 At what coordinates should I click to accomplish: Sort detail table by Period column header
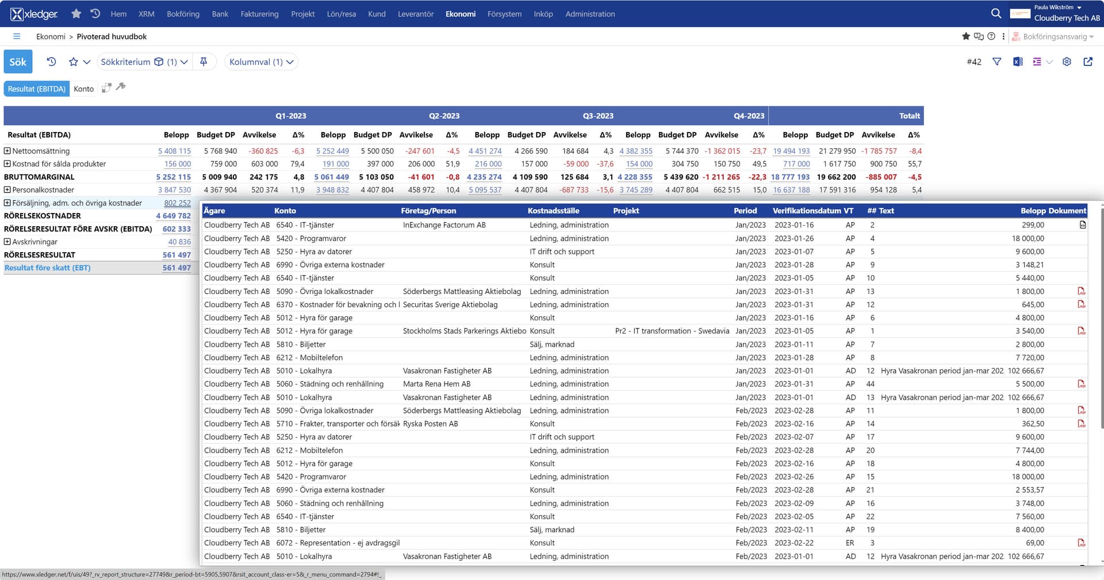pyautogui.click(x=745, y=211)
